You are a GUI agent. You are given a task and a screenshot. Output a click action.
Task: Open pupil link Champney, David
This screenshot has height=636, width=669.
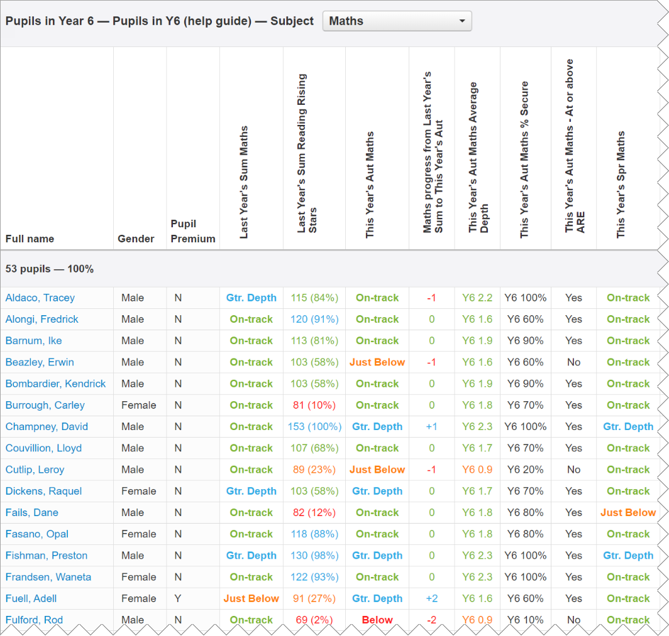[x=47, y=426]
